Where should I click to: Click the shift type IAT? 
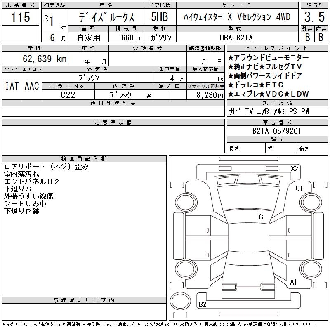coord(12,86)
